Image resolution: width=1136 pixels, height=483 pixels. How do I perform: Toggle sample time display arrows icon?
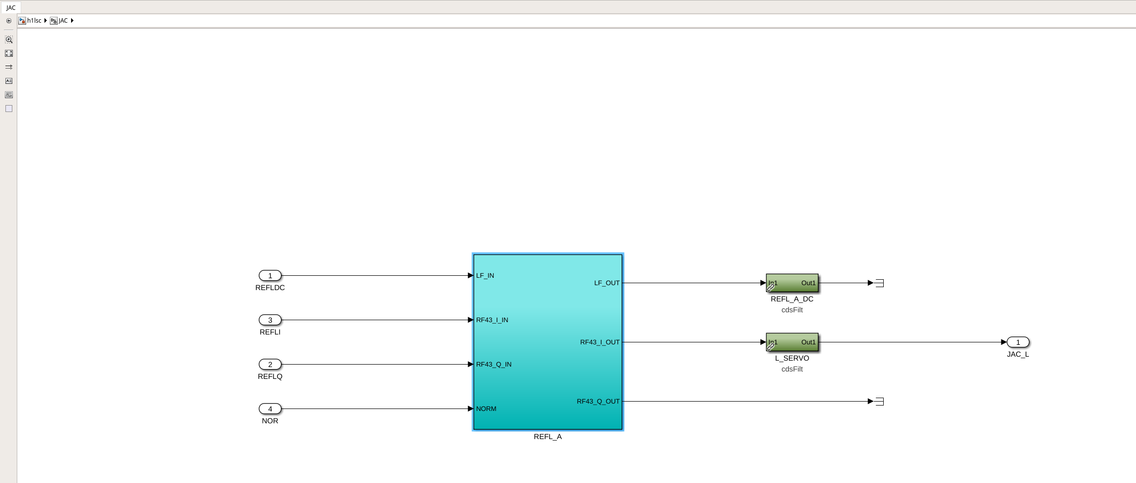[x=9, y=67]
